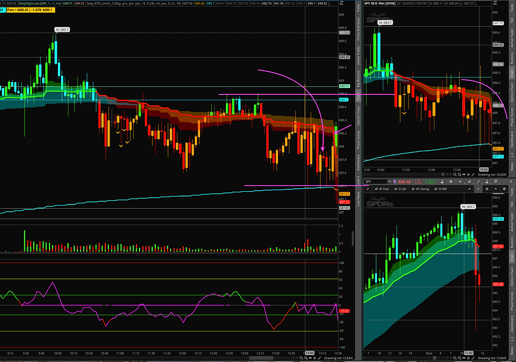Switch to single chart cell layout
The image size is (516, 362).
pyautogui.click(x=478, y=189)
